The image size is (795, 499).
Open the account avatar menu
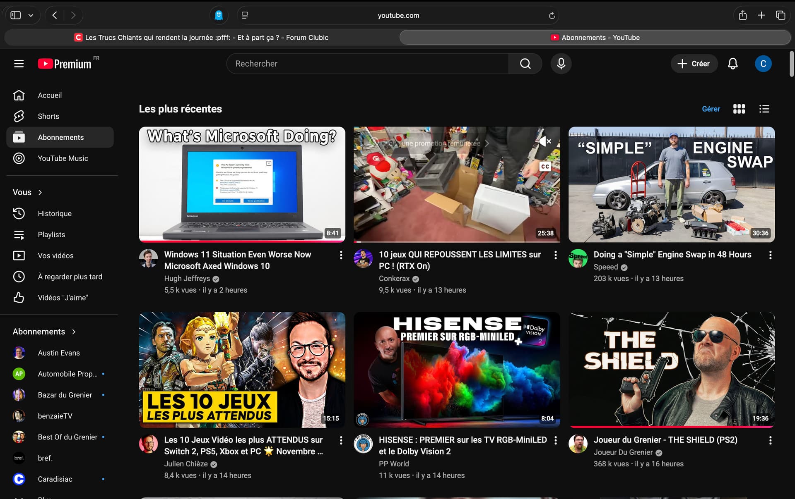pyautogui.click(x=763, y=64)
